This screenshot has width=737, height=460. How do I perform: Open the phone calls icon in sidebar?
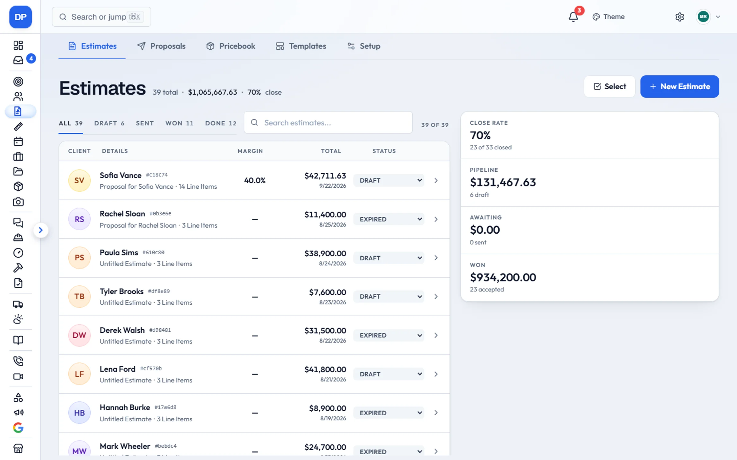[x=18, y=361]
